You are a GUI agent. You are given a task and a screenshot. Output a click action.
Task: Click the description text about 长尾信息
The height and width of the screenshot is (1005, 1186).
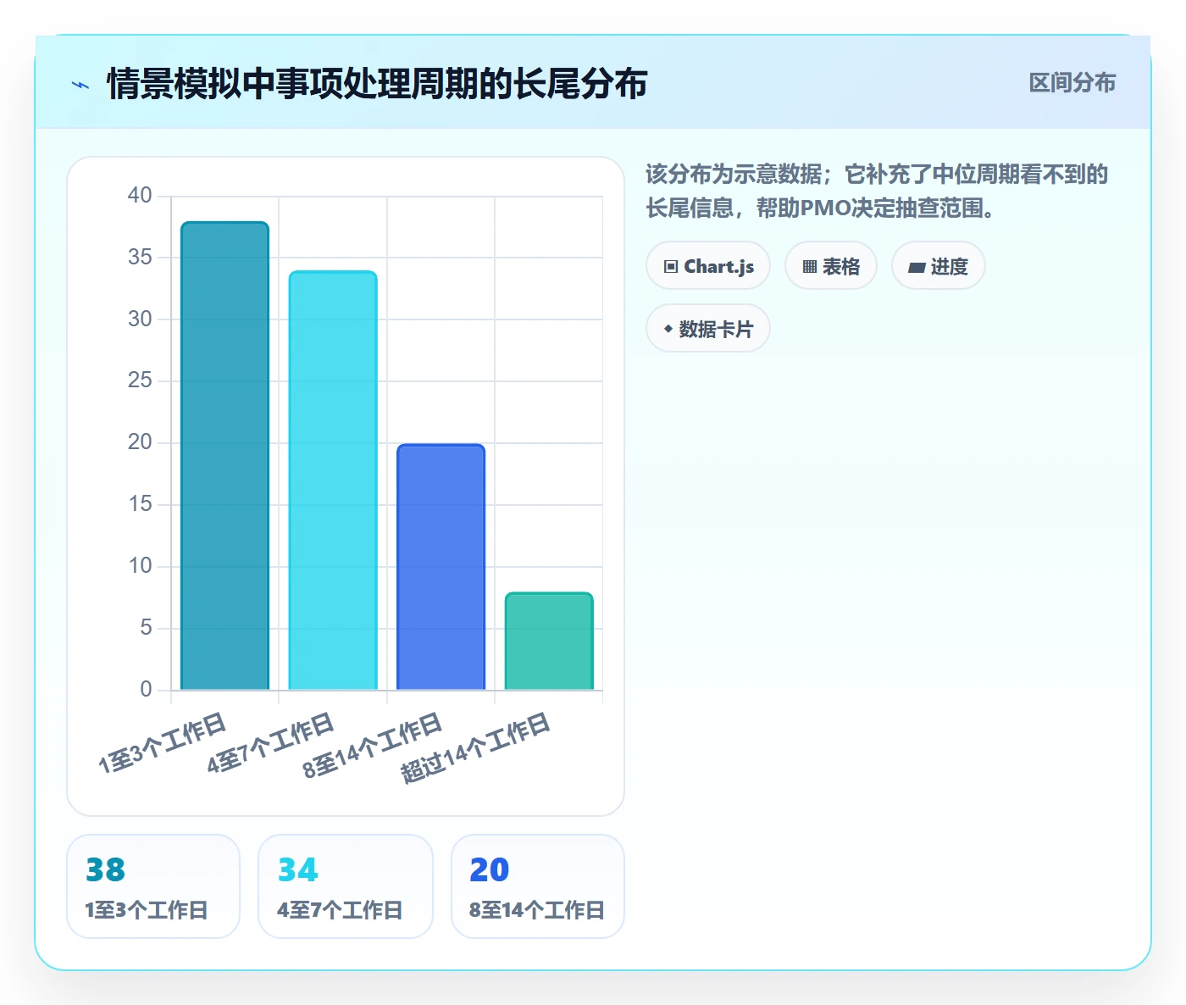877,191
